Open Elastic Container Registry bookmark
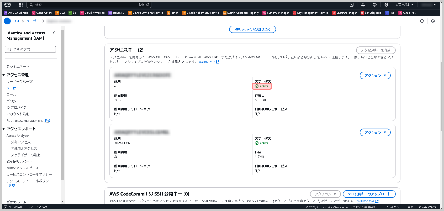 (x=241, y=13)
